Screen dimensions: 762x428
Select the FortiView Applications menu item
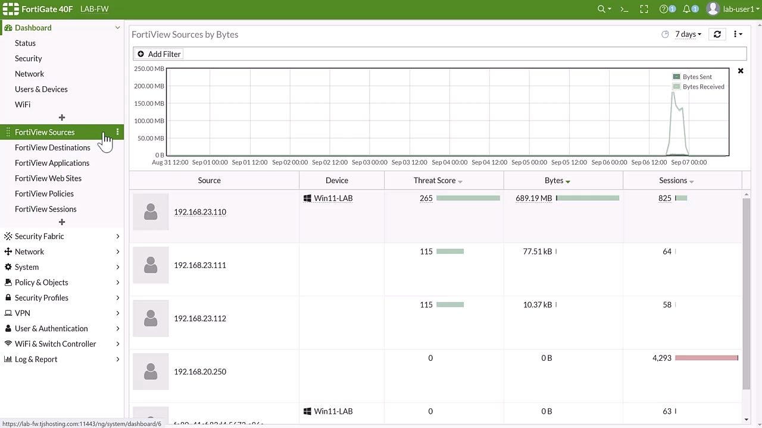pos(52,163)
